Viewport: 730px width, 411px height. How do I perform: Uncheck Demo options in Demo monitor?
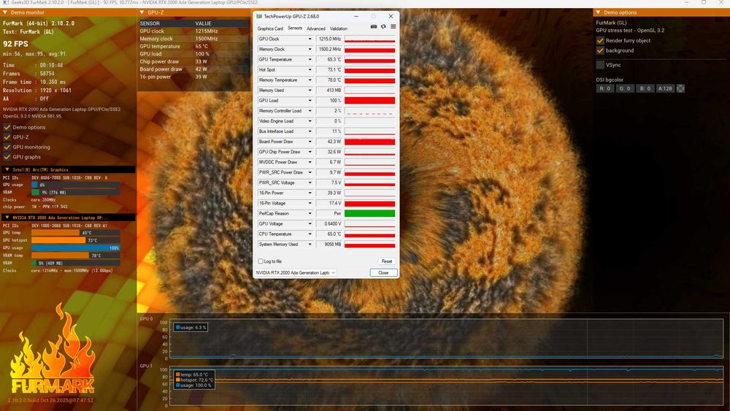(7, 127)
